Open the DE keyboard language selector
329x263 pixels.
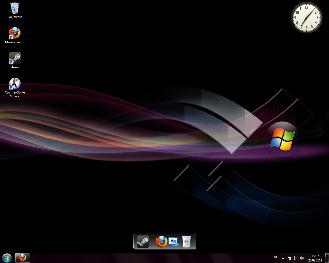click(x=276, y=258)
